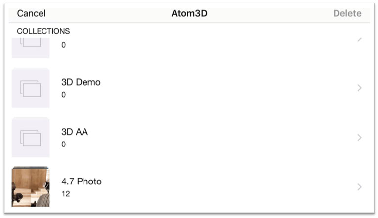
Task: Click the 0 count of the top collection
Action: point(63,45)
